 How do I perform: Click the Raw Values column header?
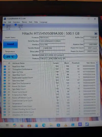[91, 63]
